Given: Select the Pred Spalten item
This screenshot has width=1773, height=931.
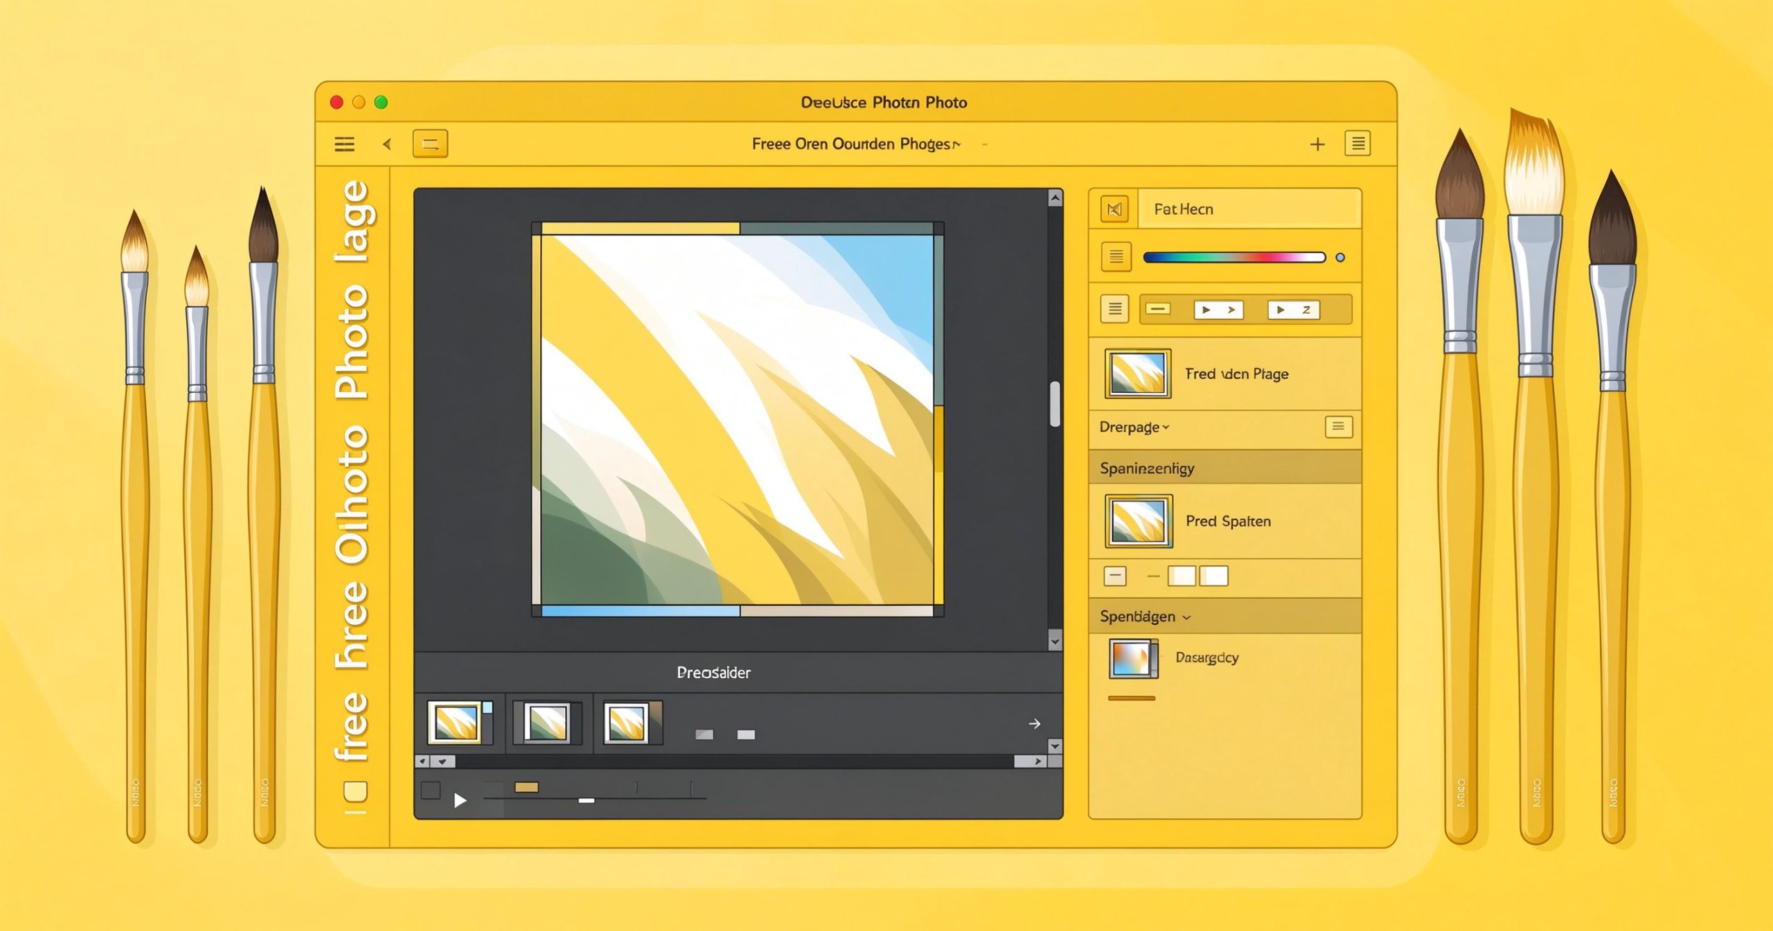Looking at the screenshot, I should click(x=1224, y=521).
